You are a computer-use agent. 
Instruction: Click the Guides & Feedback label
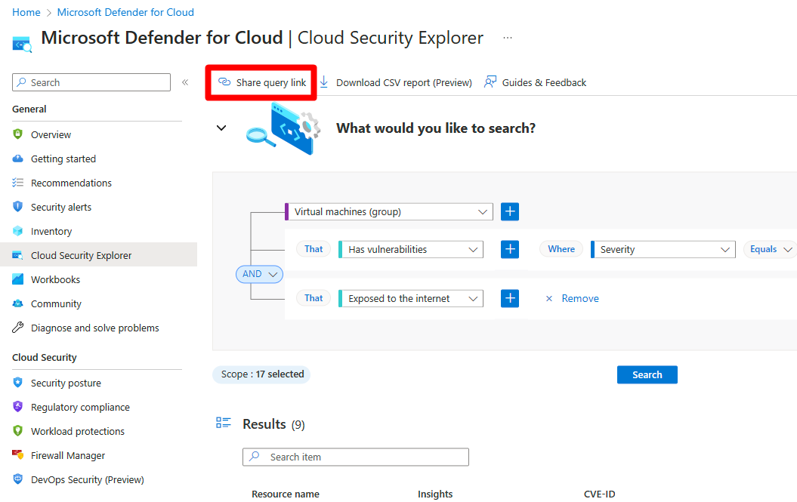(x=544, y=82)
